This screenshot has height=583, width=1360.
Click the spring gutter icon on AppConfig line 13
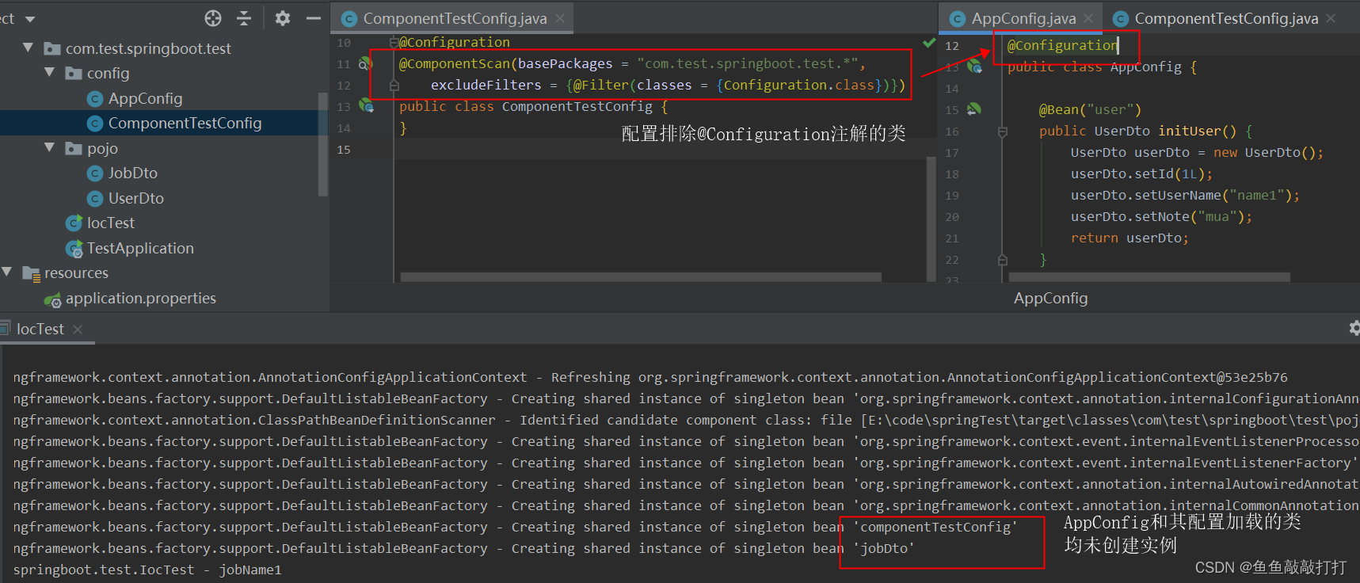(974, 67)
